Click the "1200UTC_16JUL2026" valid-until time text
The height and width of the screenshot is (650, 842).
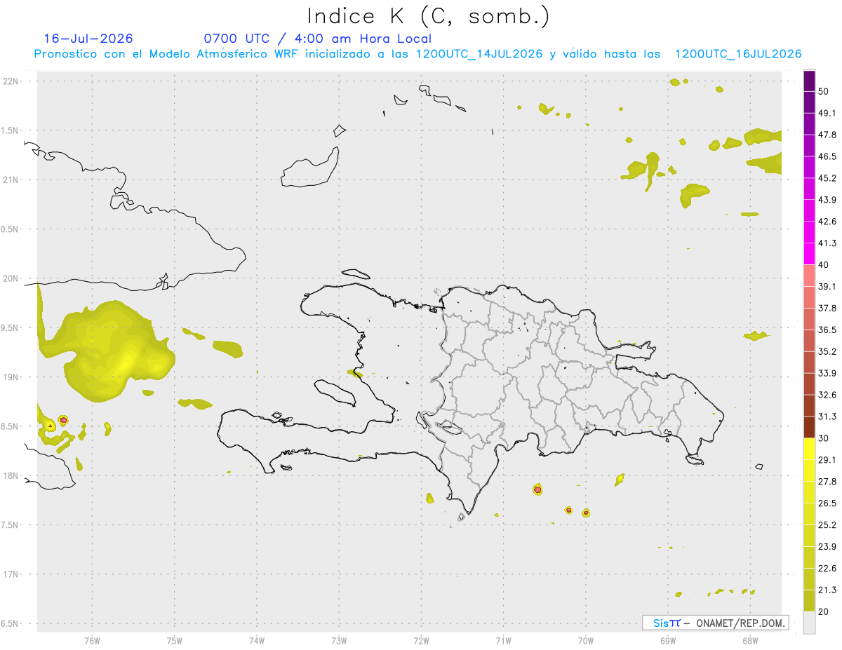(738, 54)
